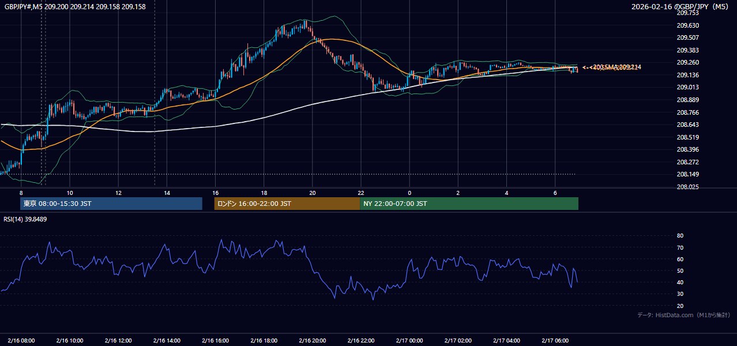
Task: Click the HistData.com data source credit
Action: (683, 315)
